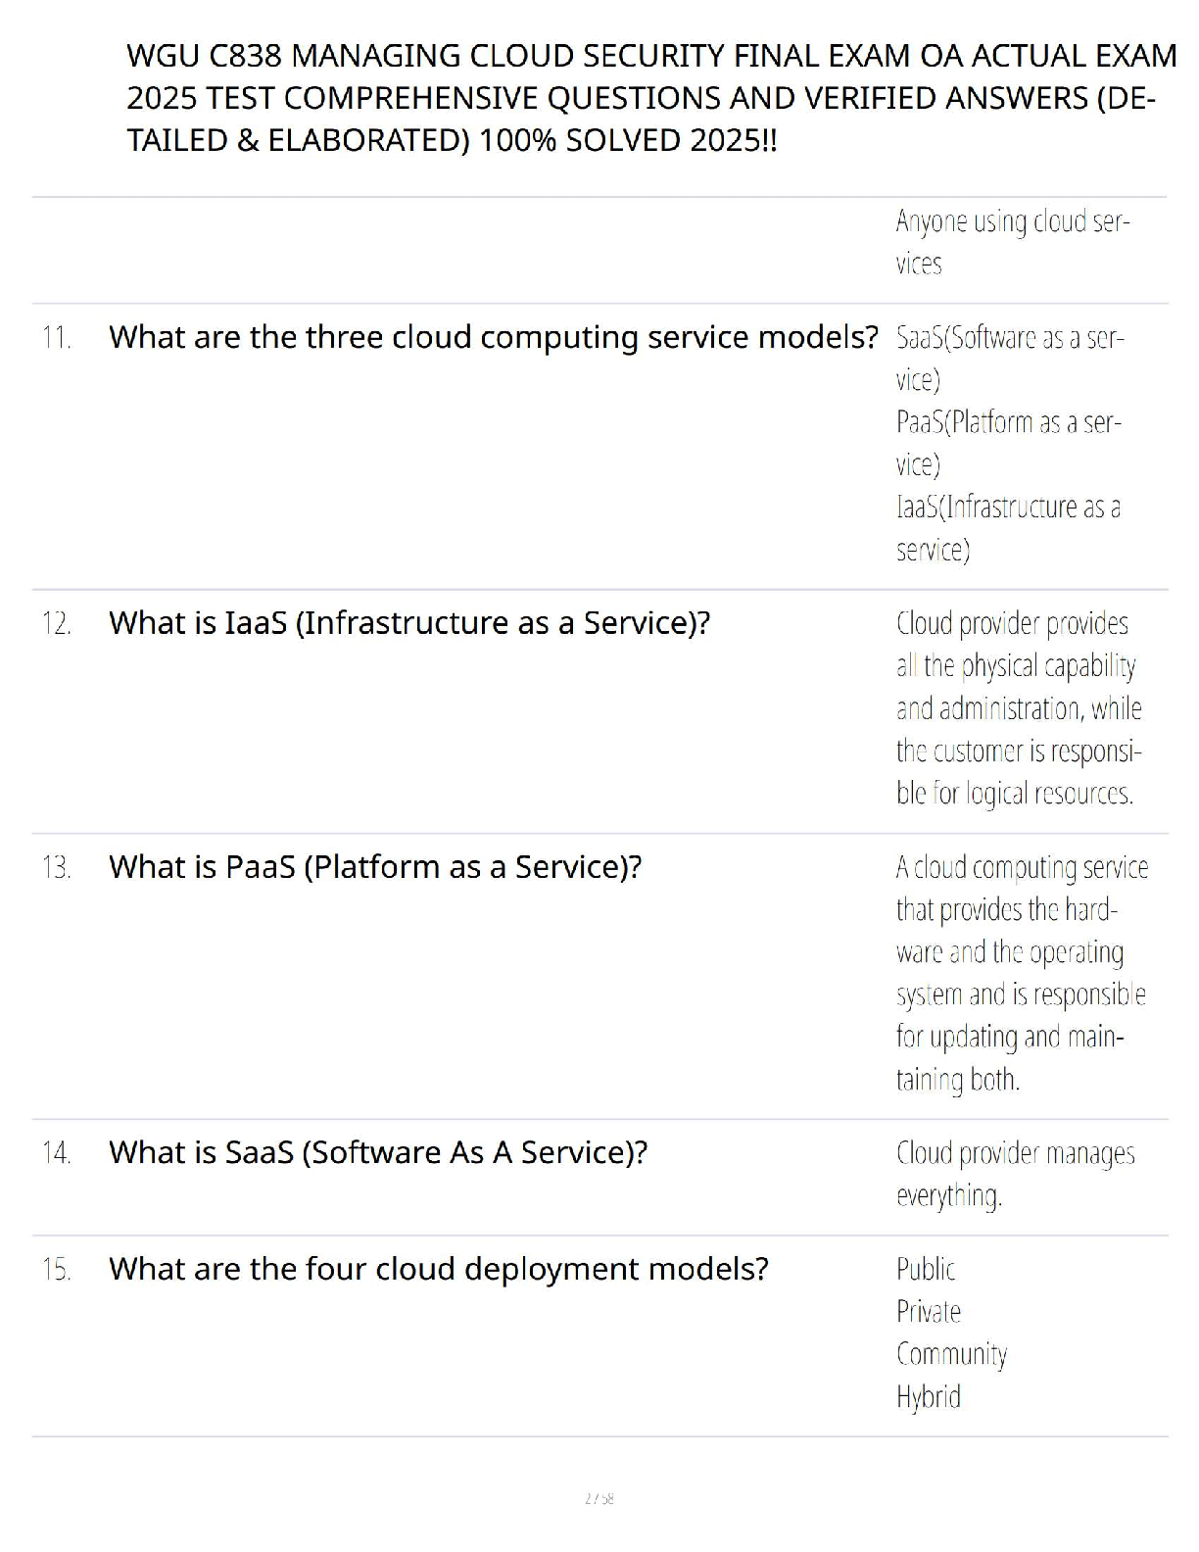Screen dimensions: 1199x1552
Task: Click the 'Community' deployment model answer
Action: click(950, 1354)
